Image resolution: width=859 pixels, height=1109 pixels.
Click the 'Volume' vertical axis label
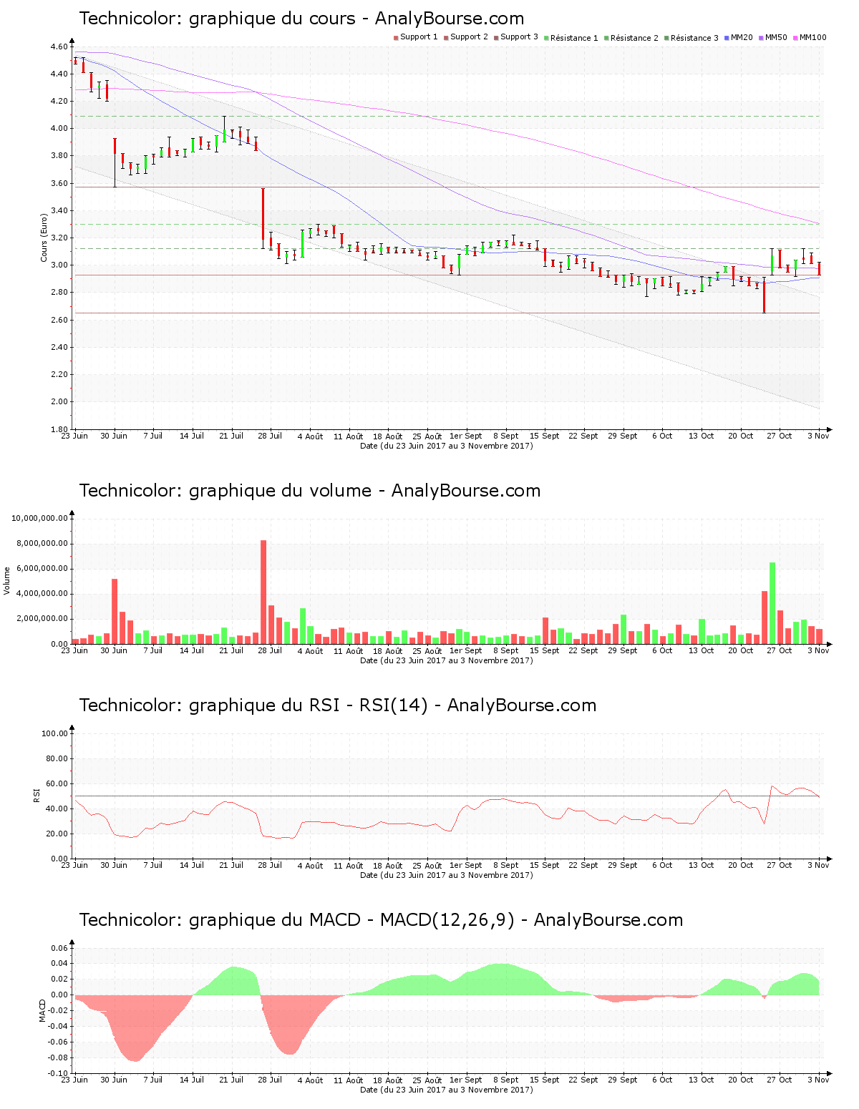pos(7,581)
